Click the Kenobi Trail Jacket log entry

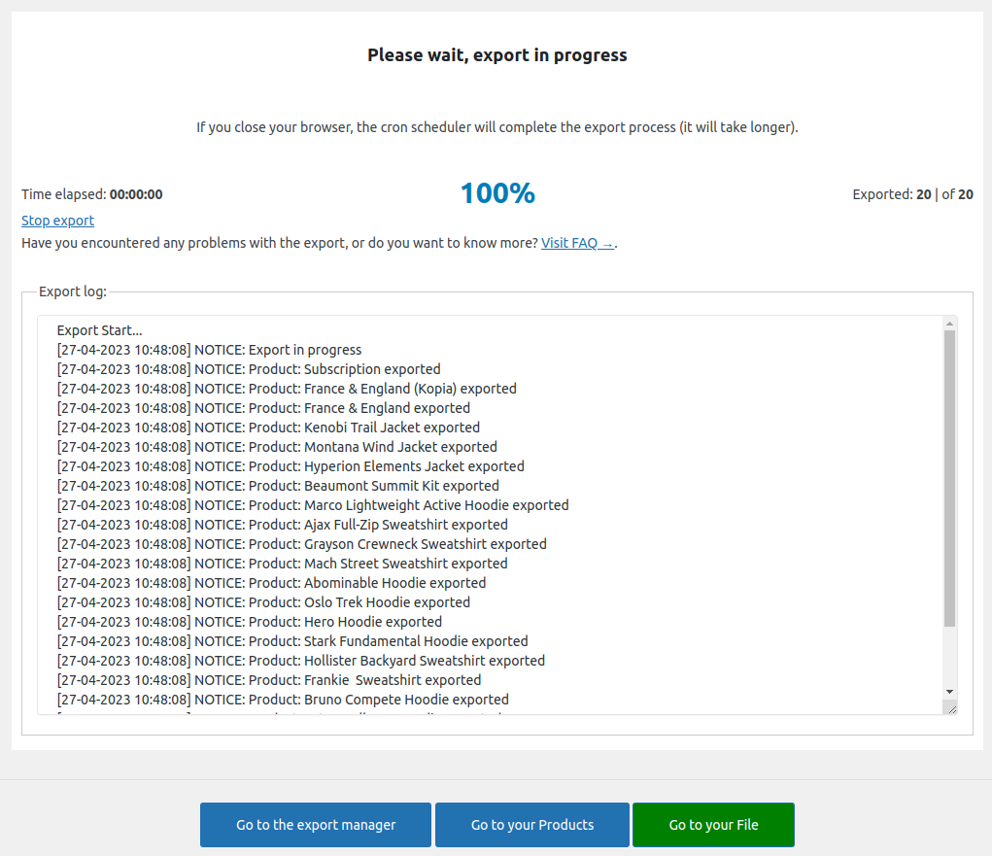(268, 428)
